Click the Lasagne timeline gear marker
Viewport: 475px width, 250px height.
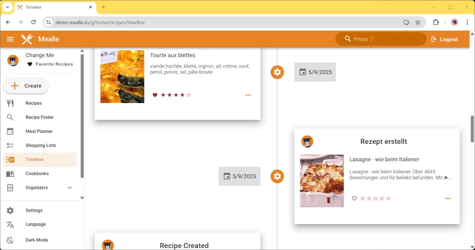(x=277, y=176)
